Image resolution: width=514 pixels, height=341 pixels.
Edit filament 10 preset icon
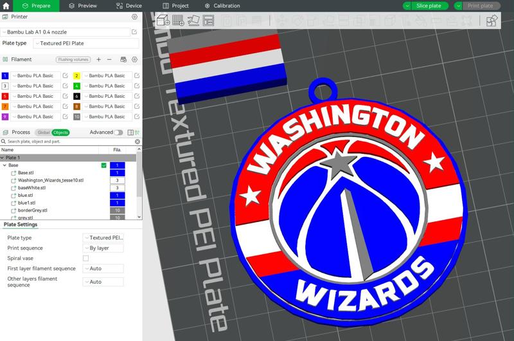tap(137, 116)
